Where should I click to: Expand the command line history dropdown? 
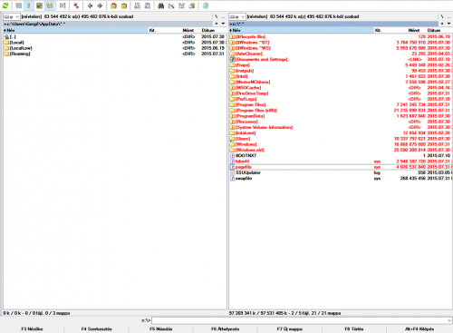pyautogui.click(x=449, y=320)
